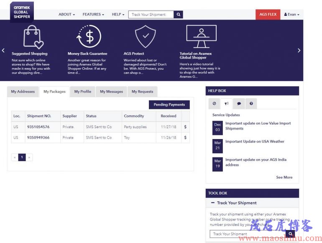Select the Help Box chat bubble icon

click(239, 104)
